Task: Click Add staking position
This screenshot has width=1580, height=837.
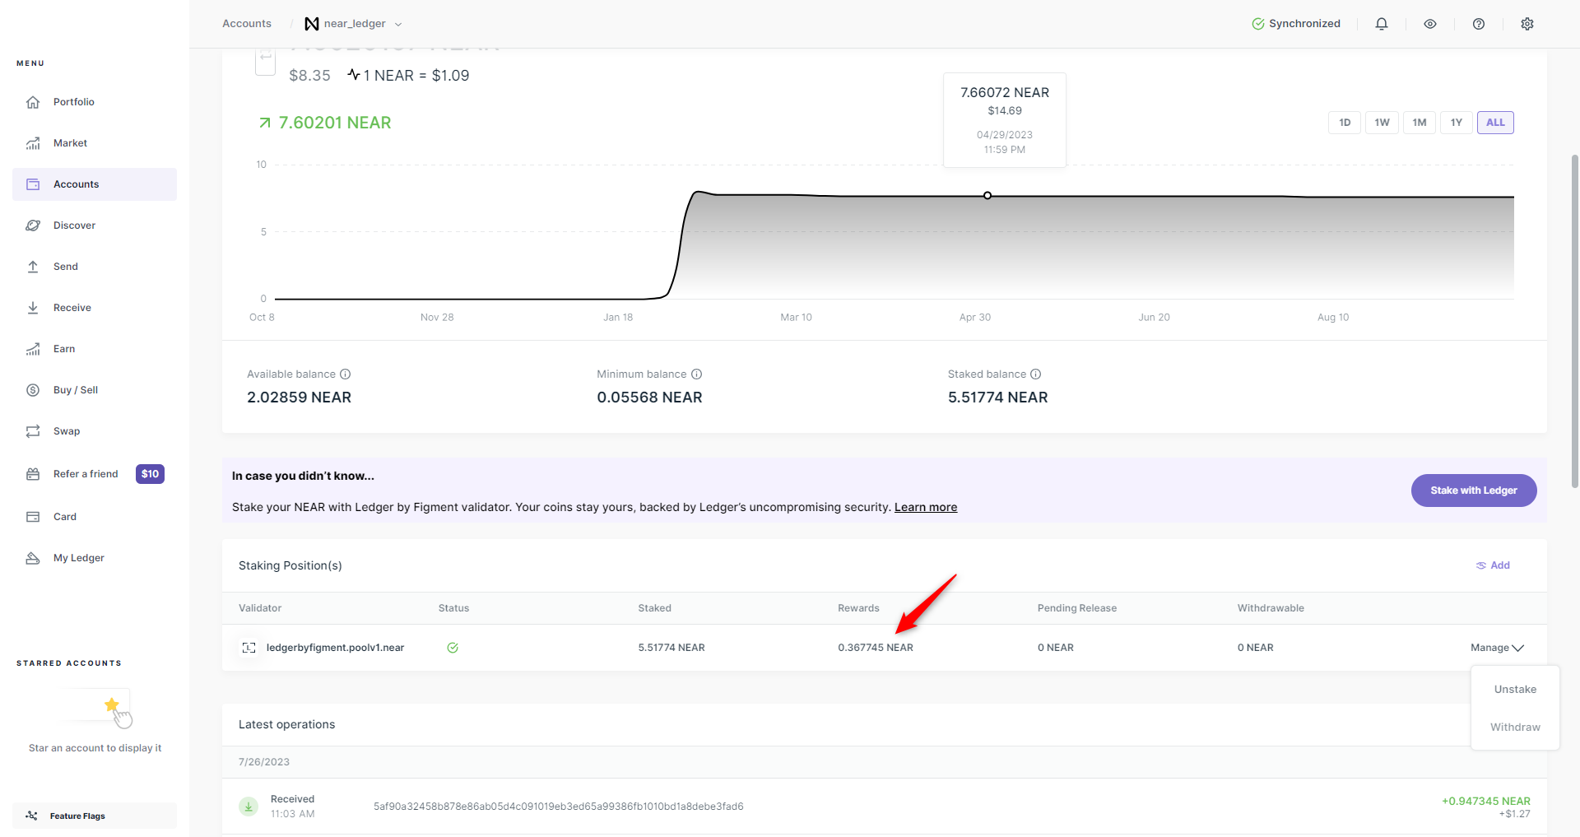Action: [1493, 565]
